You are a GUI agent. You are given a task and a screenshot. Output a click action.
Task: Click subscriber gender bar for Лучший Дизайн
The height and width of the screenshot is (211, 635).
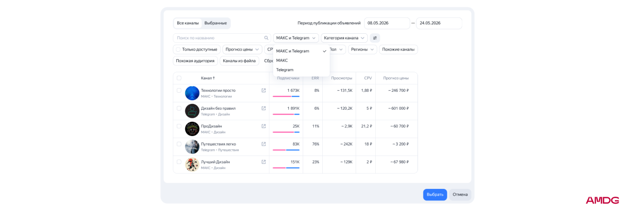(286, 168)
